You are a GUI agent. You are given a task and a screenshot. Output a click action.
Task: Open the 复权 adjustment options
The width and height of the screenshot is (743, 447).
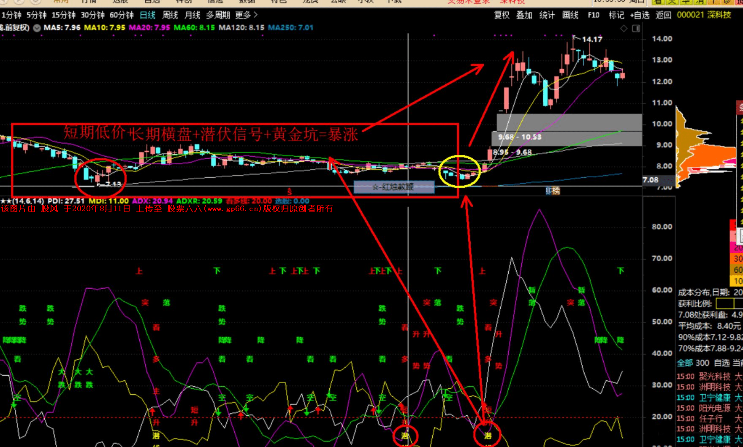tap(502, 15)
